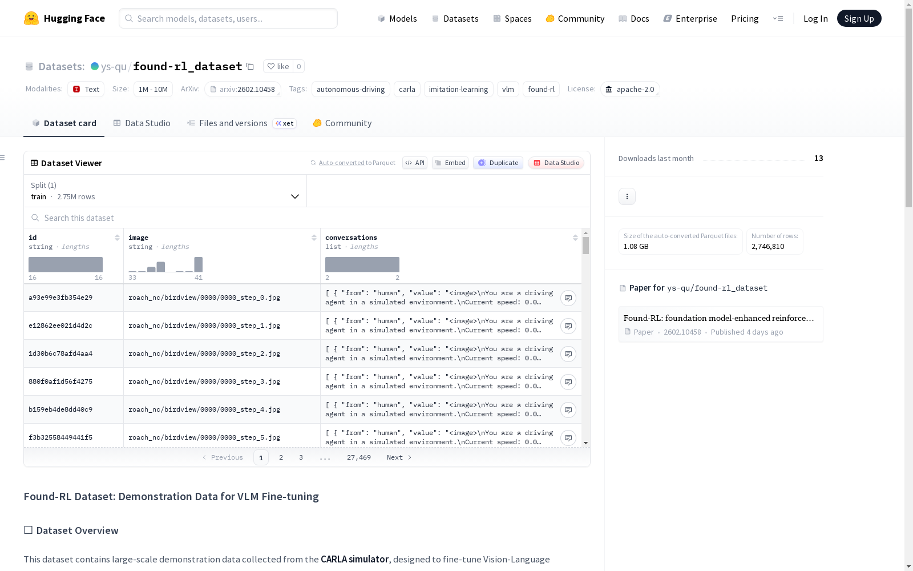Viewport: 913px width, 571px height.
Task: Expand conversation for row f3b32558449441f5
Action: (x=568, y=438)
